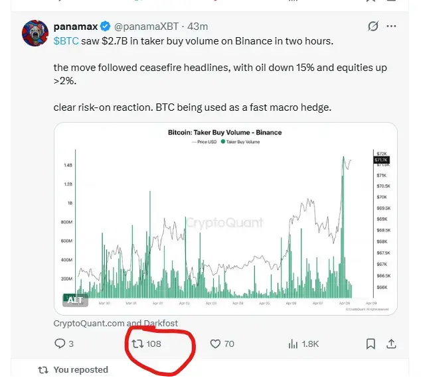
Task: Click the blue verified badge
Action: click(104, 27)
